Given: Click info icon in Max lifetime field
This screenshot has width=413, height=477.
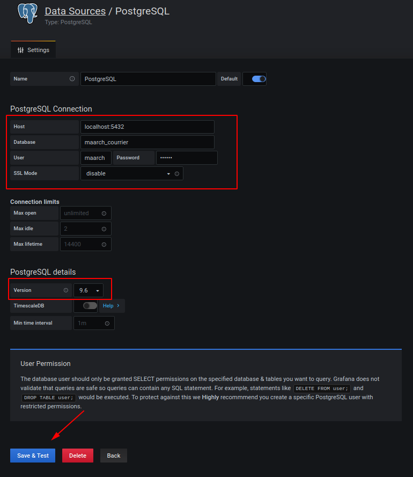Looking at the screenshot, I should [x=104, y=244].
